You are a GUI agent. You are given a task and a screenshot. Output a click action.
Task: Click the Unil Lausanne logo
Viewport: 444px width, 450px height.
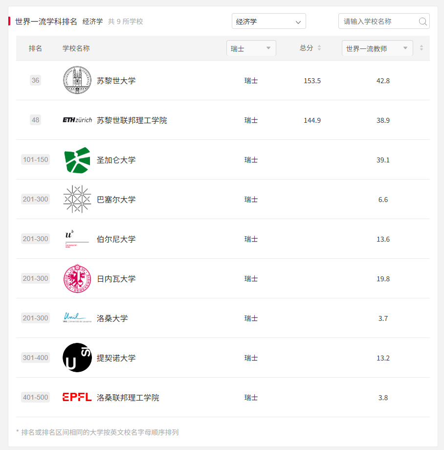[77, 318]
